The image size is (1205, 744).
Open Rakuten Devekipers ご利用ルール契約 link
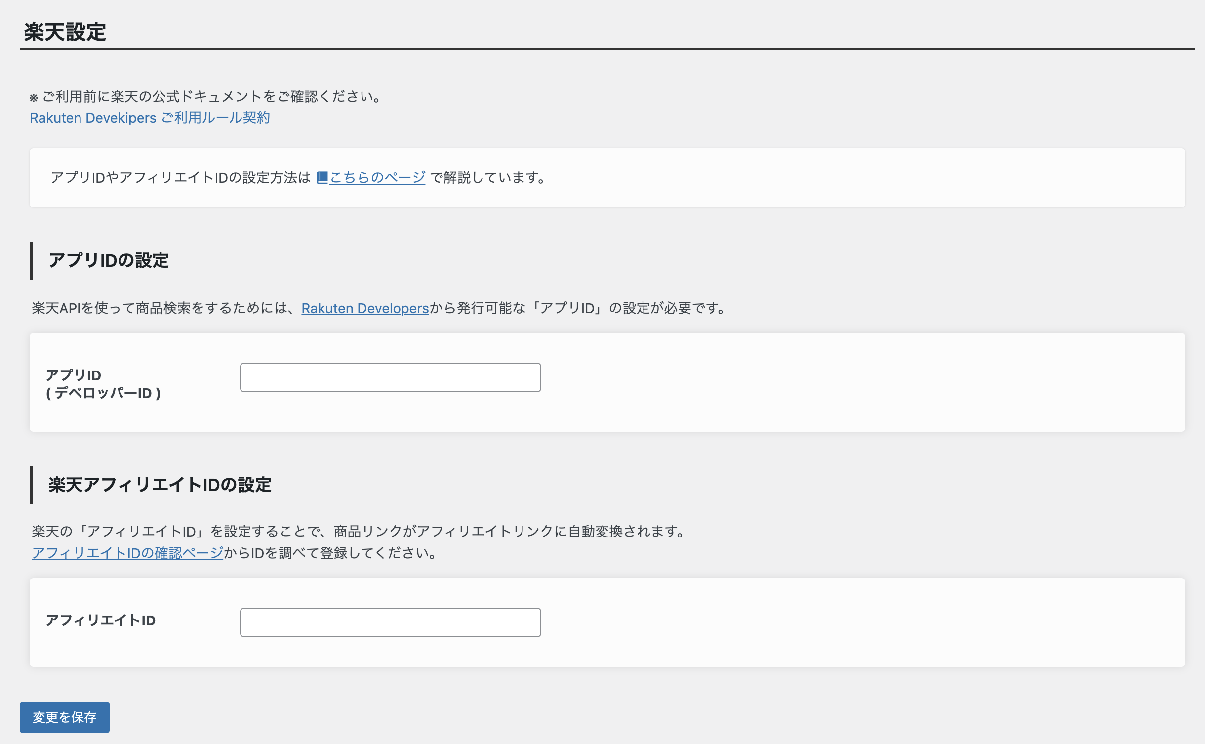(150, 118)
